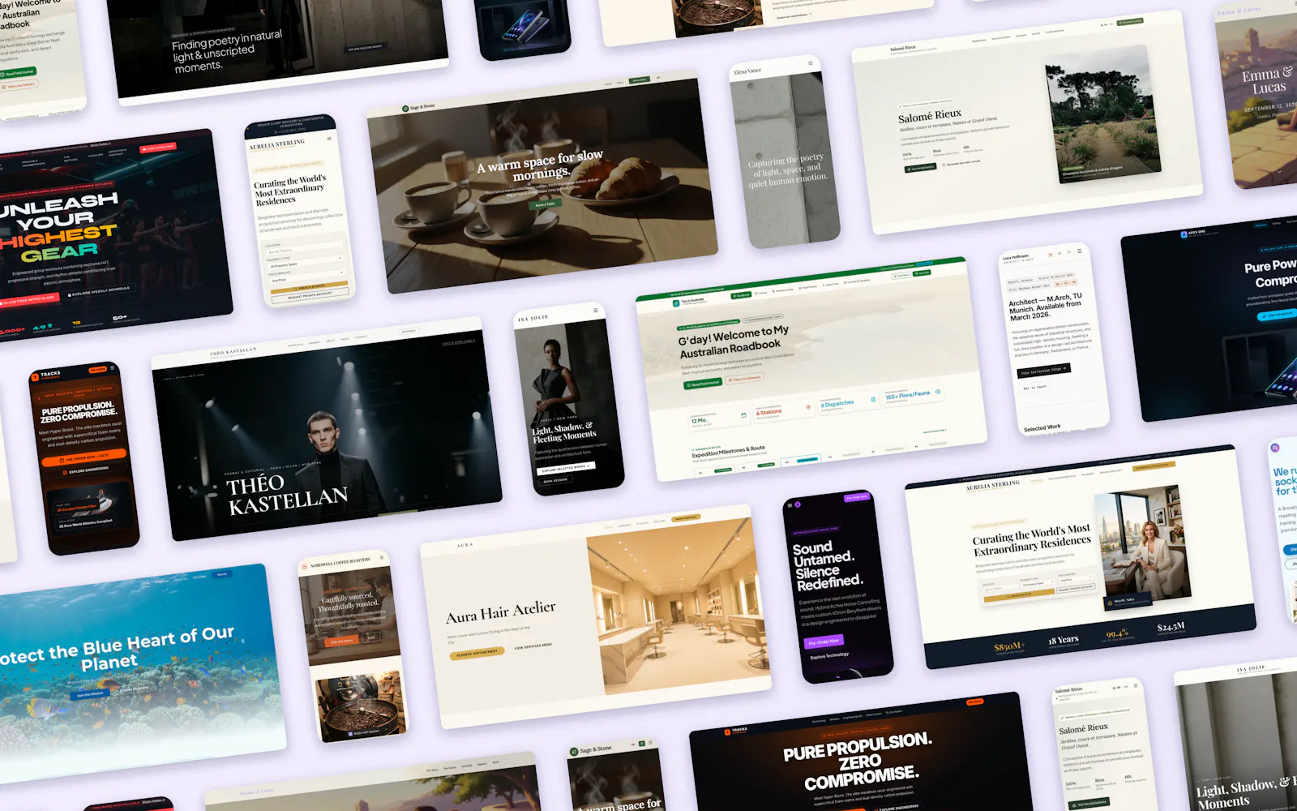Viewport: 1297px width, 811px height.
Task: Select Roadbook tab in center Australian Roadbook mockup
Action: [x=740, y=295]
